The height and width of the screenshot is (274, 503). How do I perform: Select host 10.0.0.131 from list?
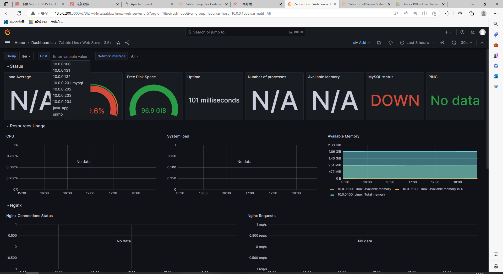click(x=70, y=70)
